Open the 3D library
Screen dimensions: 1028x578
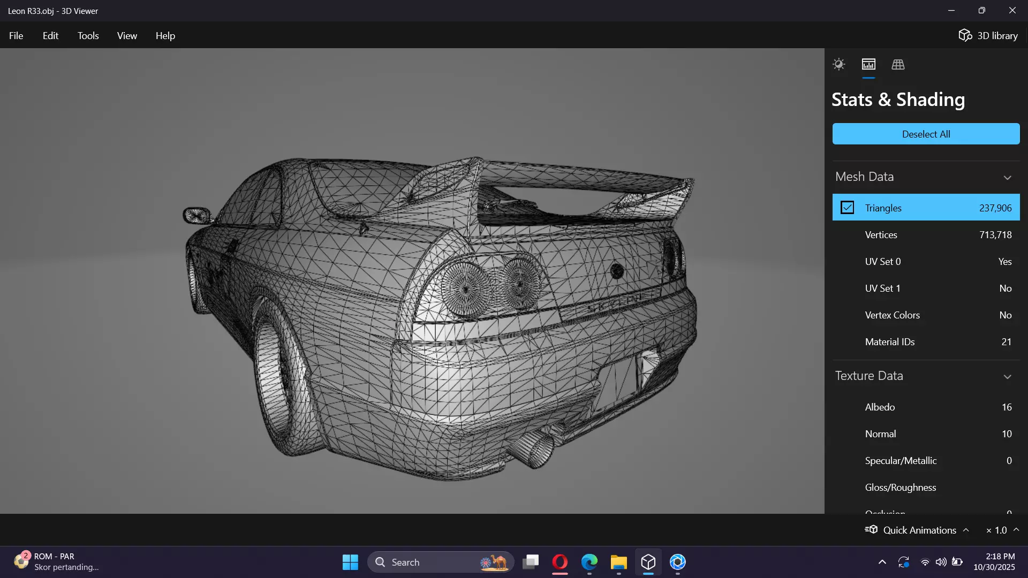point(988,35)
